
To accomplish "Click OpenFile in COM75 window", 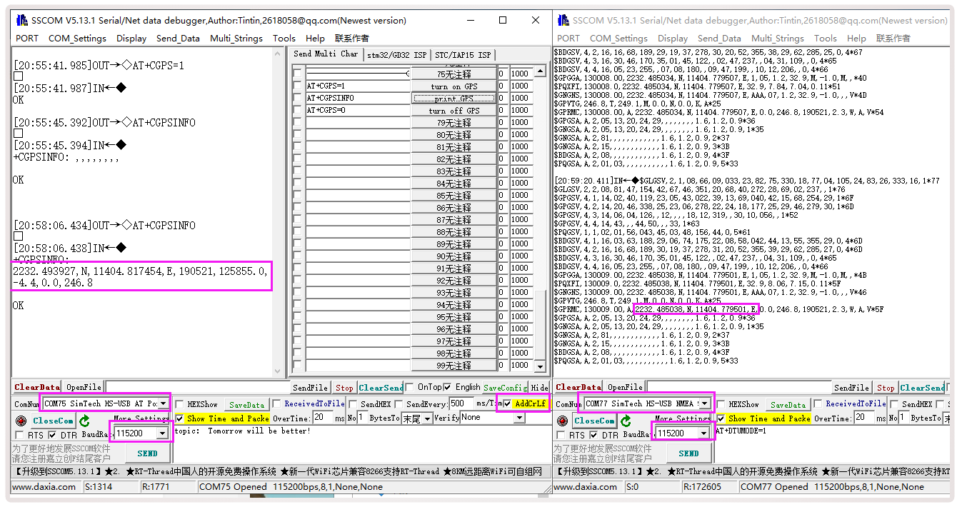I will point(84,387).
